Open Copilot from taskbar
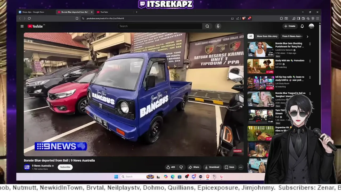 [x=166, y=177]
